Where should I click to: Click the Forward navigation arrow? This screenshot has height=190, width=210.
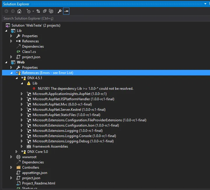pyautogui.click(x=13, y=11)
